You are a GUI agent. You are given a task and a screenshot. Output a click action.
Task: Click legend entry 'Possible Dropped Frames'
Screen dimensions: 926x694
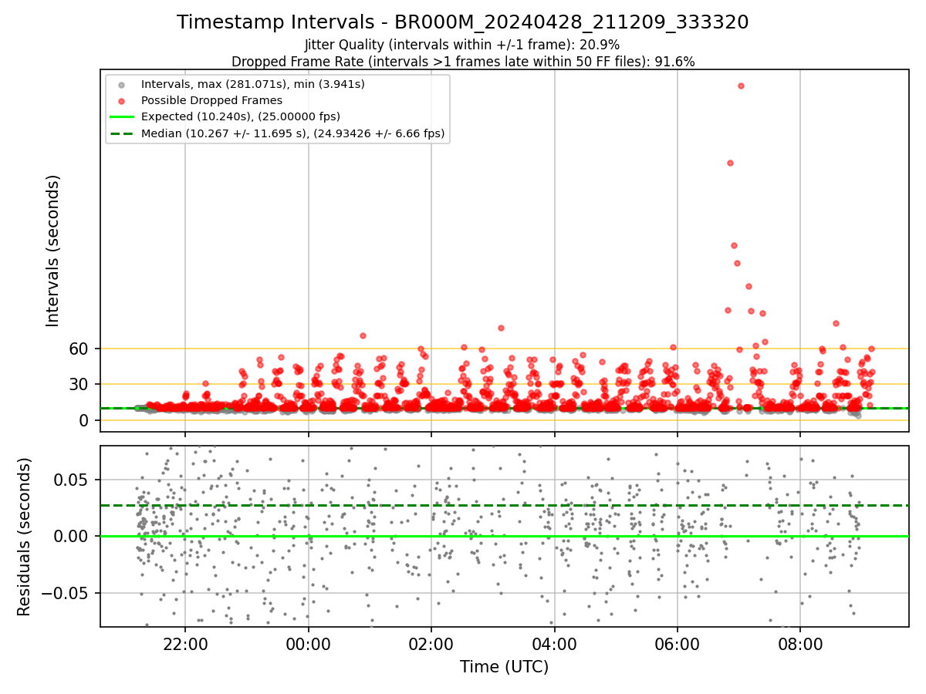(211, 100)
